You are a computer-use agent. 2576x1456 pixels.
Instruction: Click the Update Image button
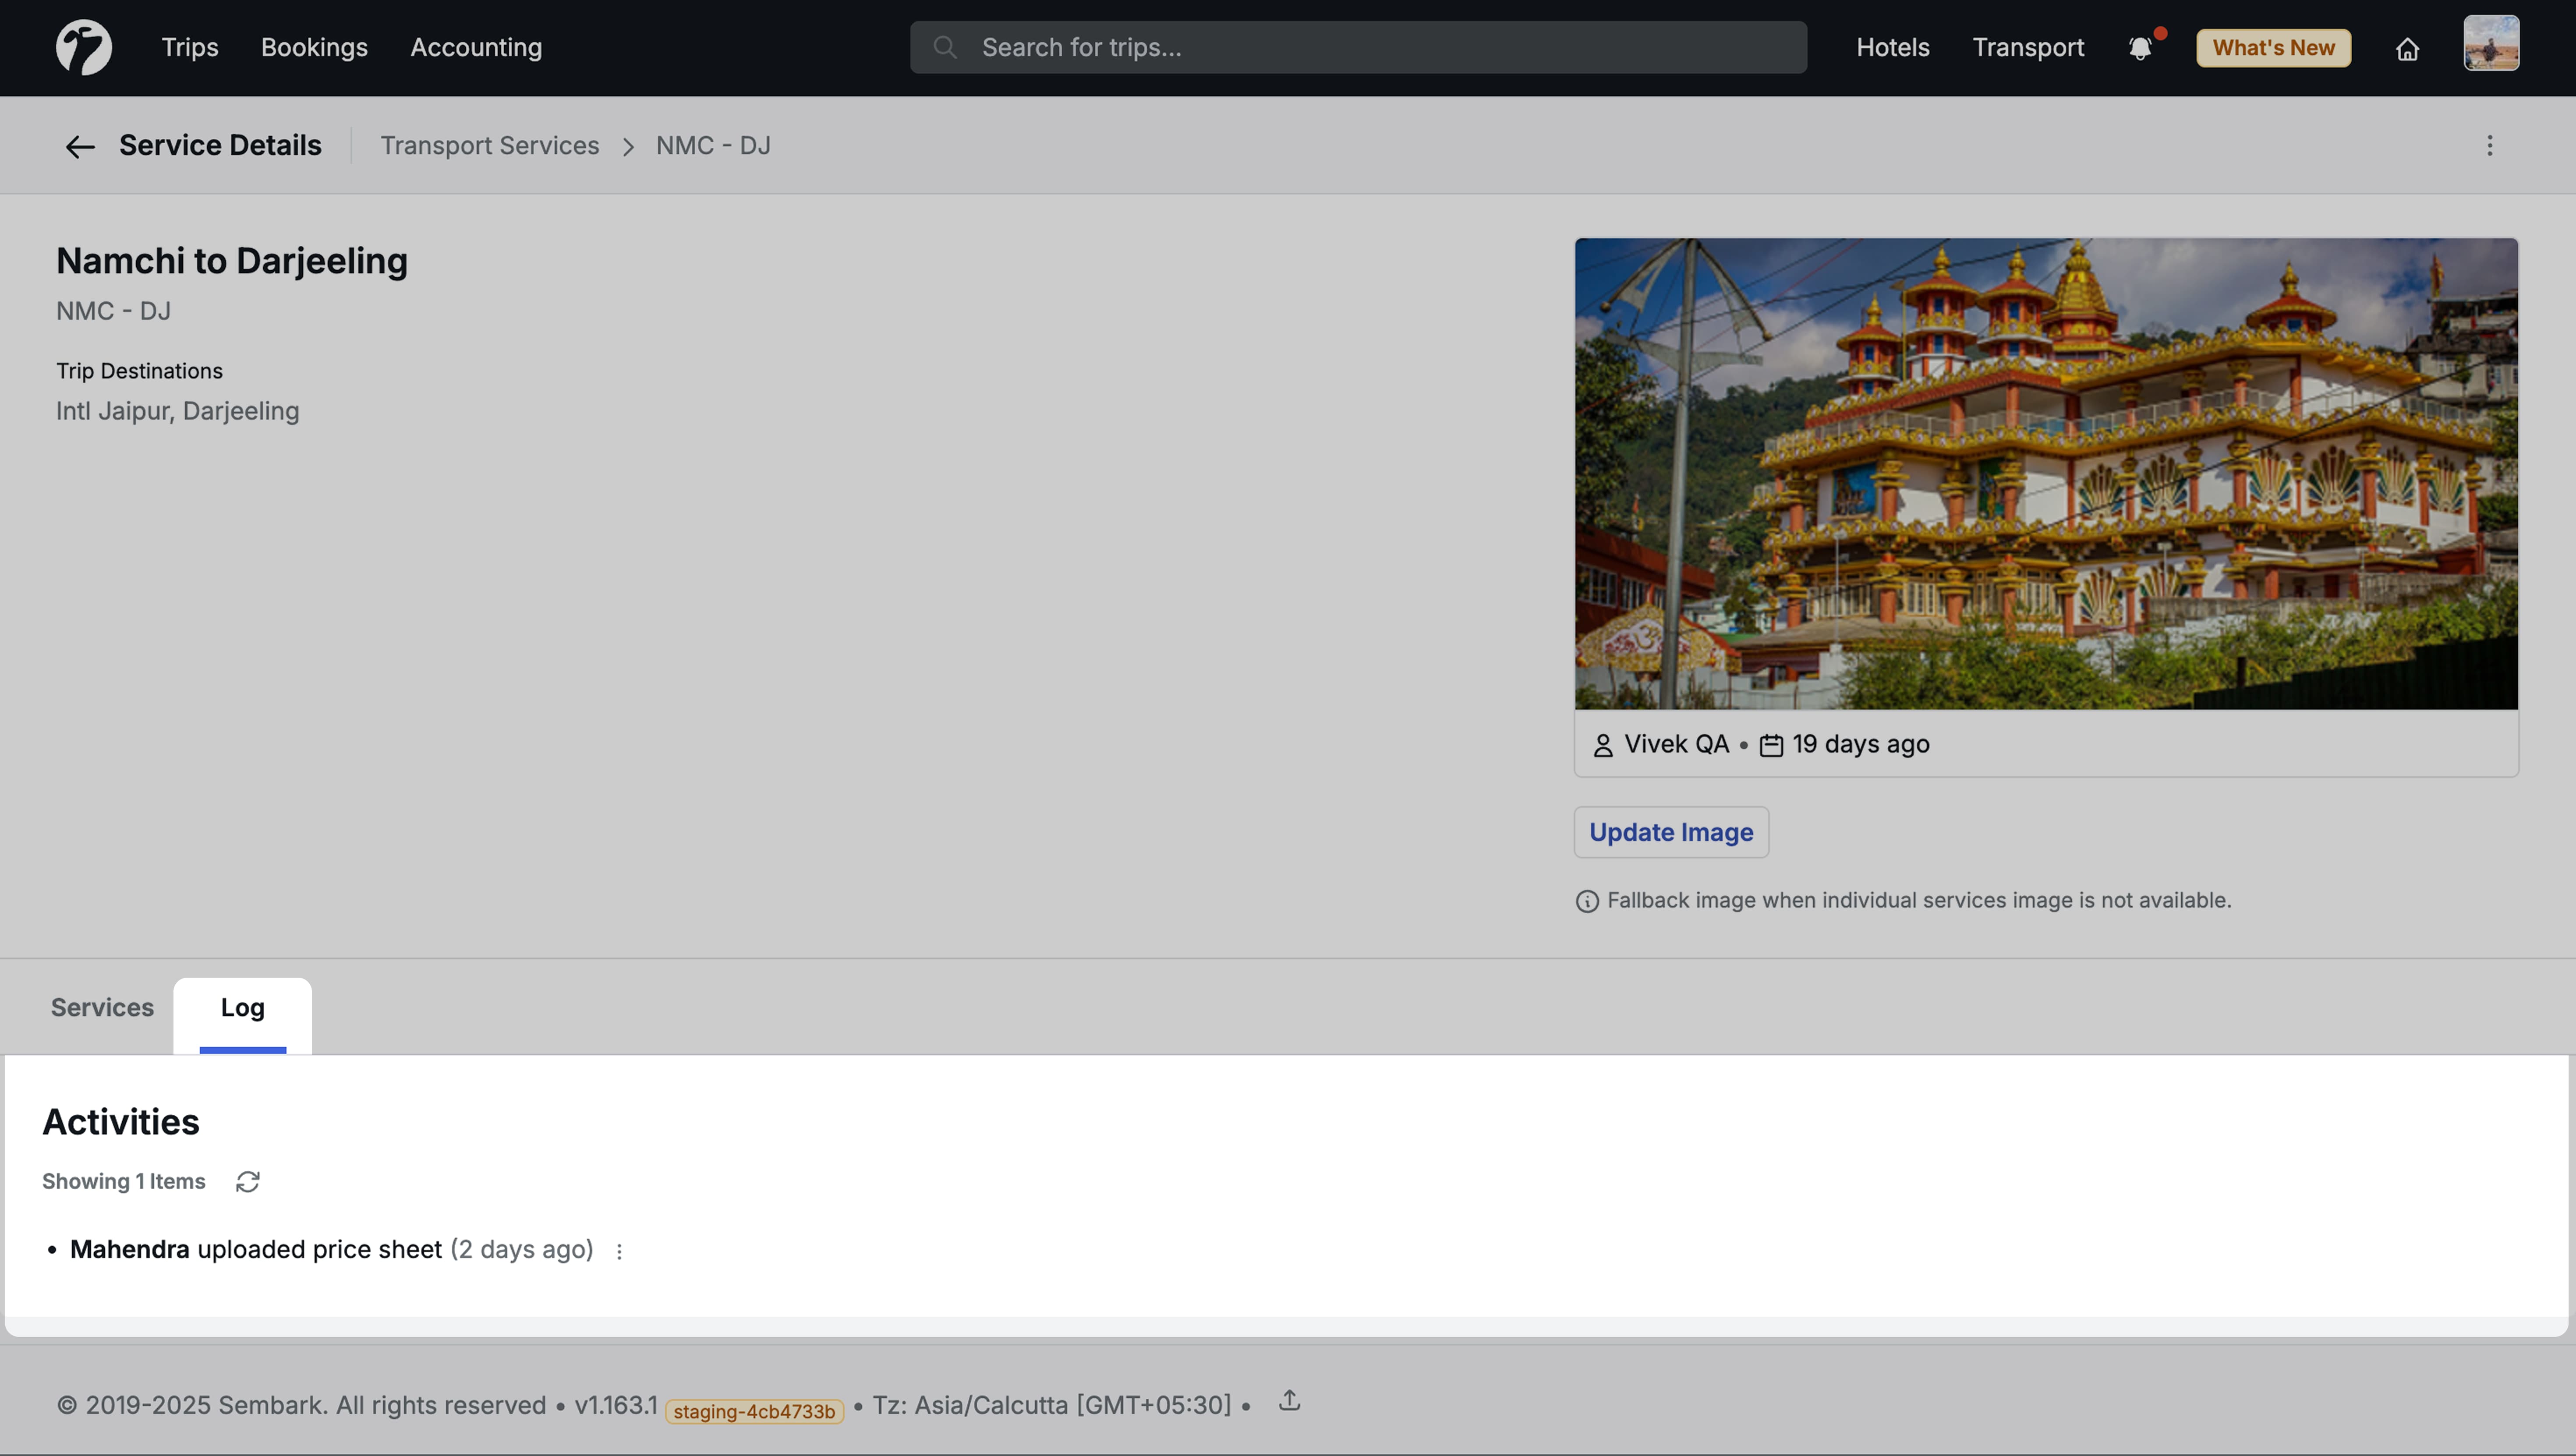tap(1670, 832)
